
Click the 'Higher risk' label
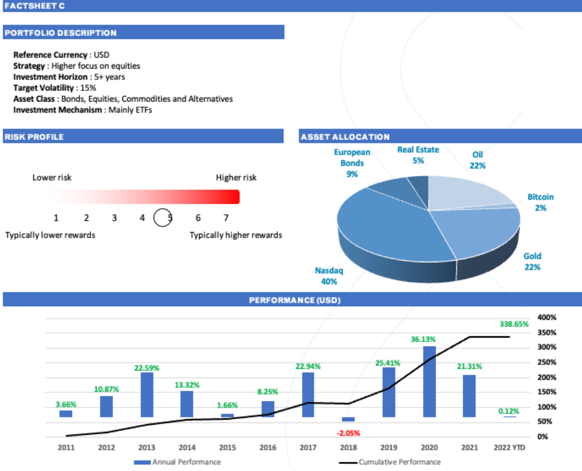(236, 177)
